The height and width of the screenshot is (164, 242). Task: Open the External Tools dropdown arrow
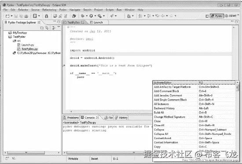point(104,16)
